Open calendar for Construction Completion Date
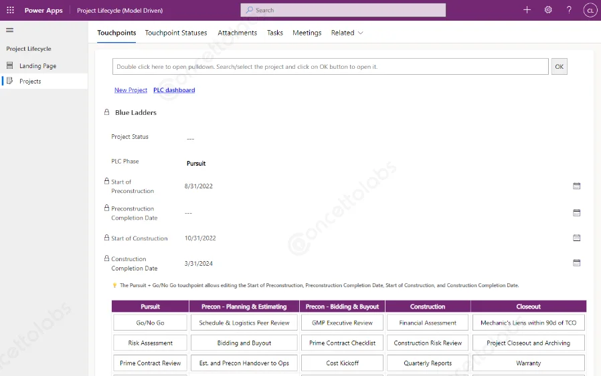 tap(576, 263)
